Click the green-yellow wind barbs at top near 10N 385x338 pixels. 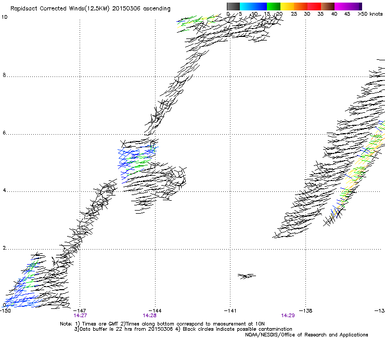tap(197, 22)
